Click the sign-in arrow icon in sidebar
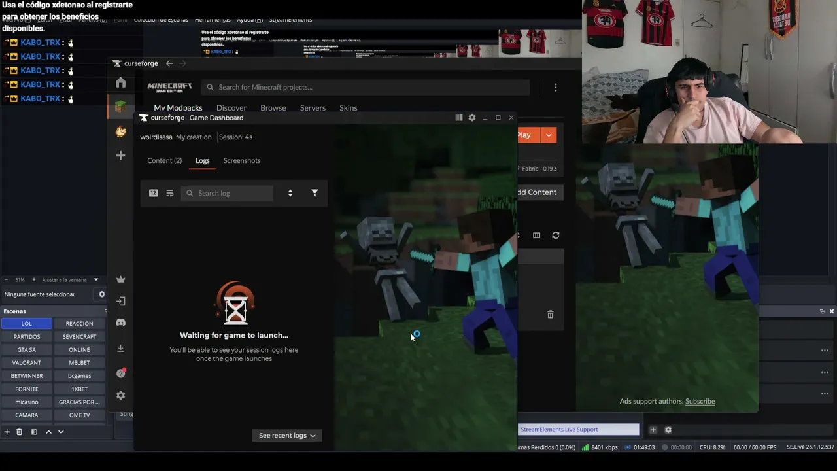 pyautogui.click(x=120, y=301)
